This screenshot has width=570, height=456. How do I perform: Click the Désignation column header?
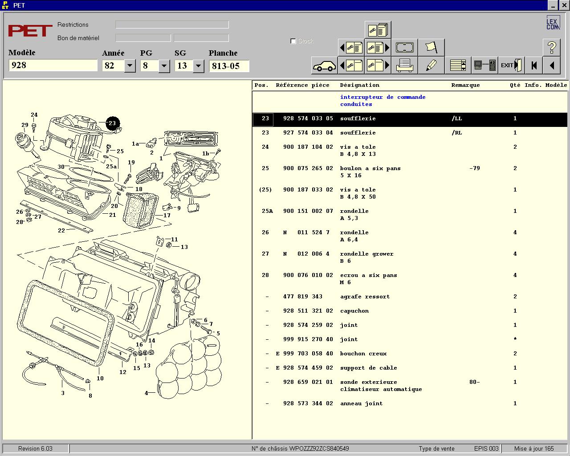pyautogui.click(x=360, y=85)
